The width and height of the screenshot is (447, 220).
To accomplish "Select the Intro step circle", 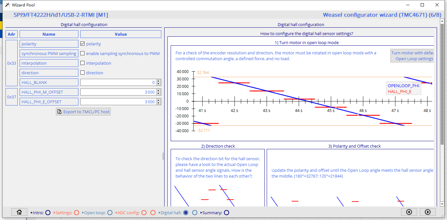I will coord(48,213).
